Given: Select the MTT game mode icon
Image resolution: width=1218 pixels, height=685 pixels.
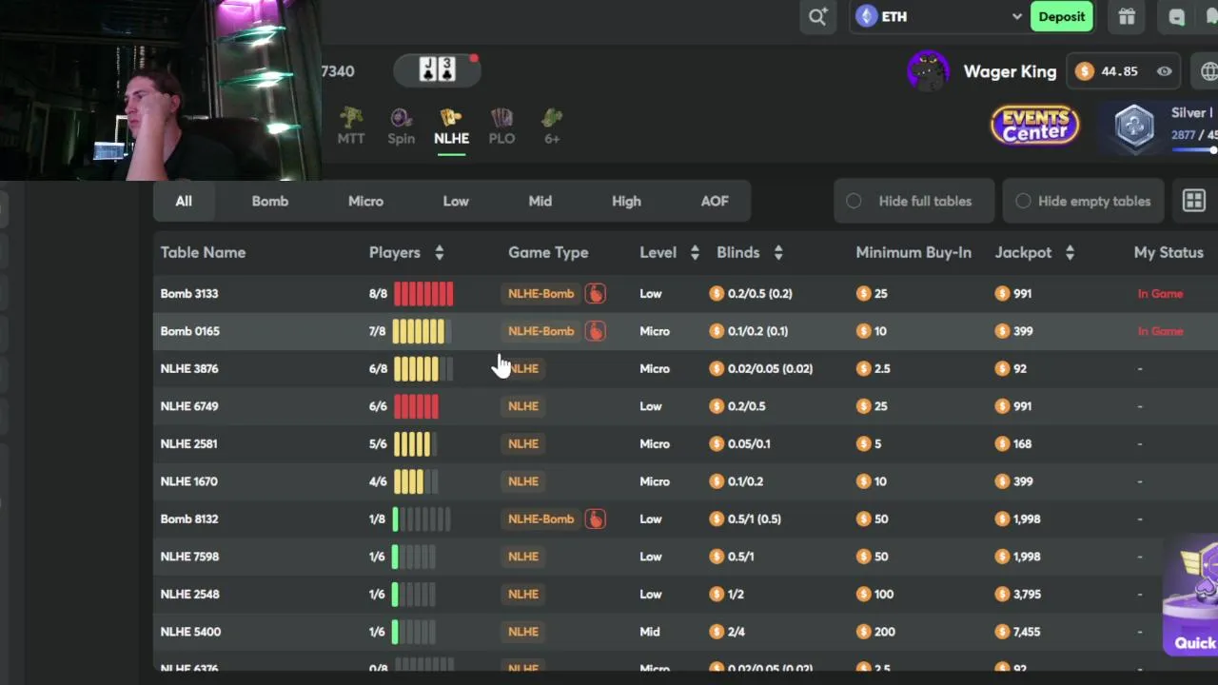Looking at the screenshot, I should pyautogui.click(x=351, y=127).
